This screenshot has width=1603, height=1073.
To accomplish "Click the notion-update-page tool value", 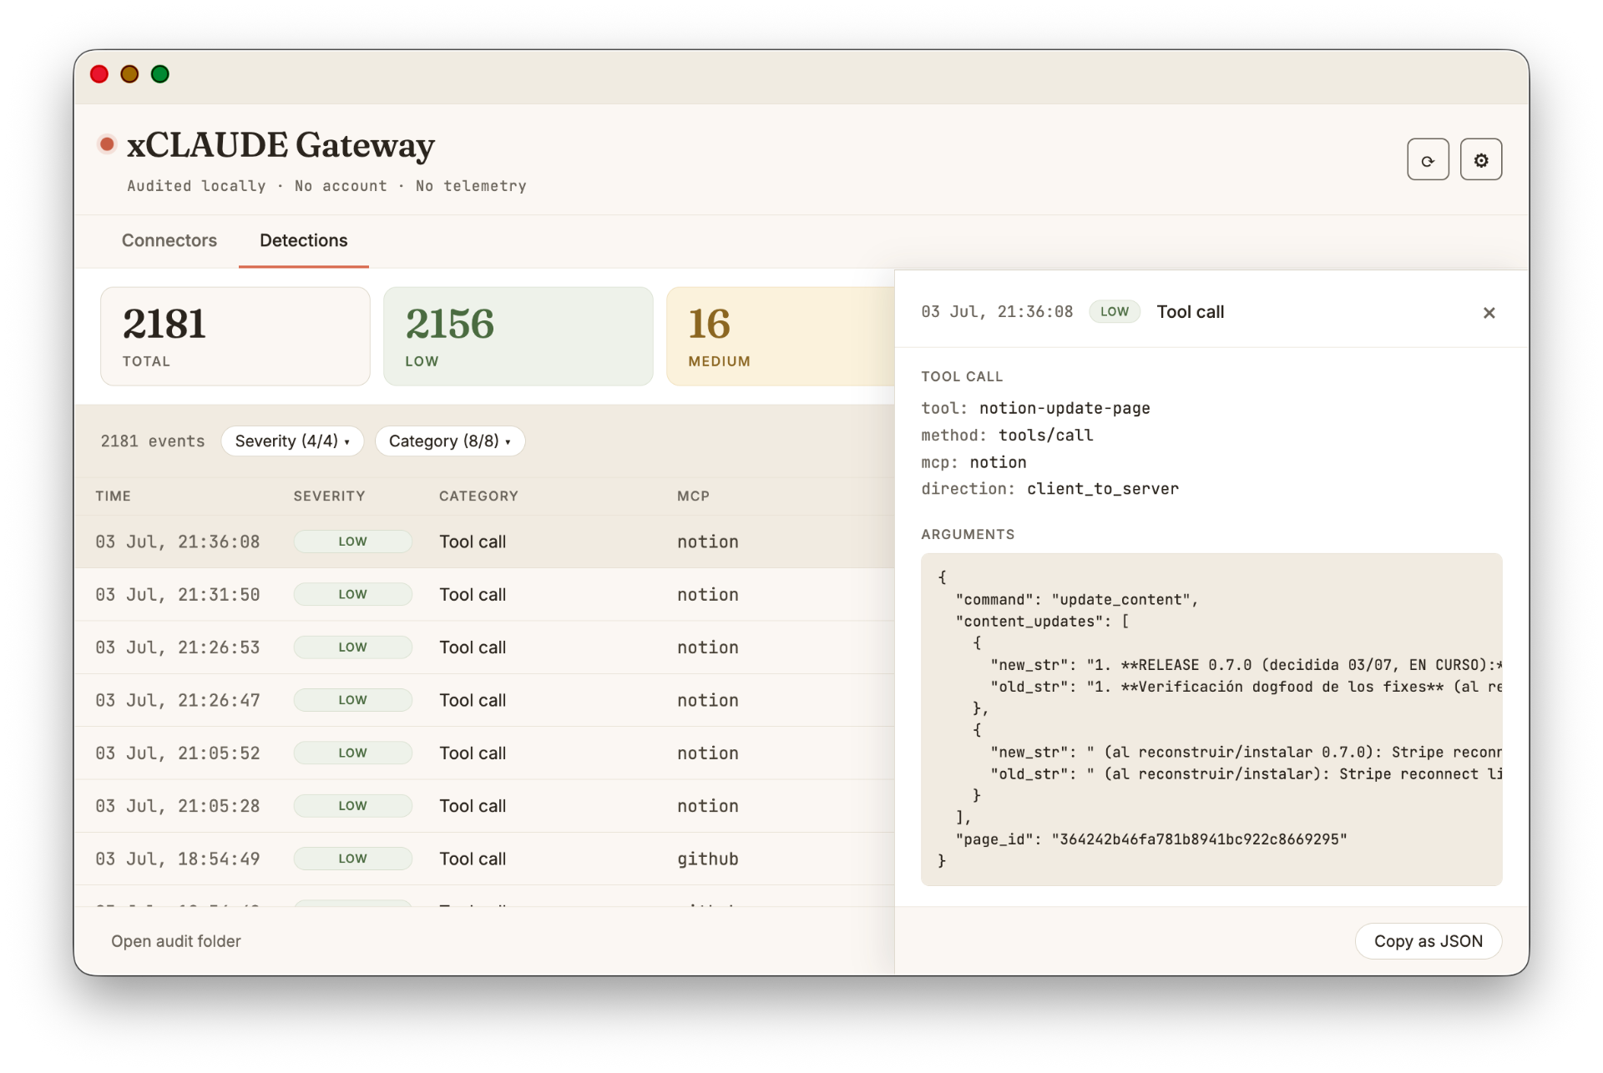I will point(1064,408).
